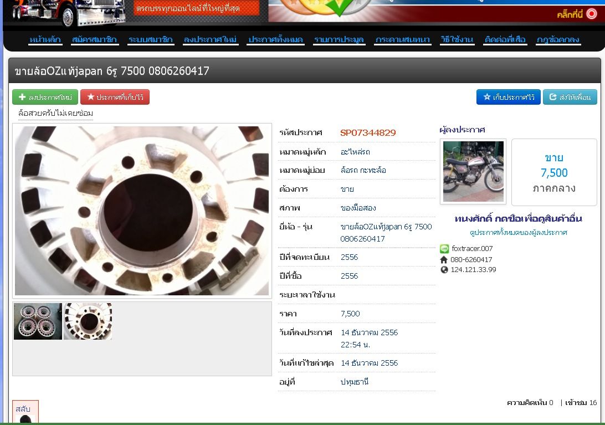Open ติดต่อพี่เสือ contact menu link
This screenshot has height=425, width=605.
point(505,39)
